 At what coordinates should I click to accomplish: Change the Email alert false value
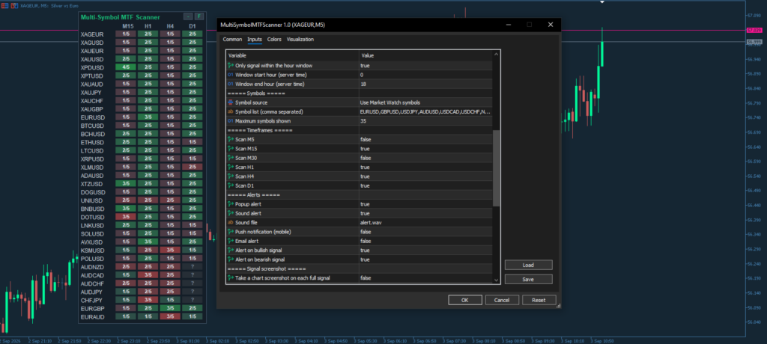click(425, 241)
